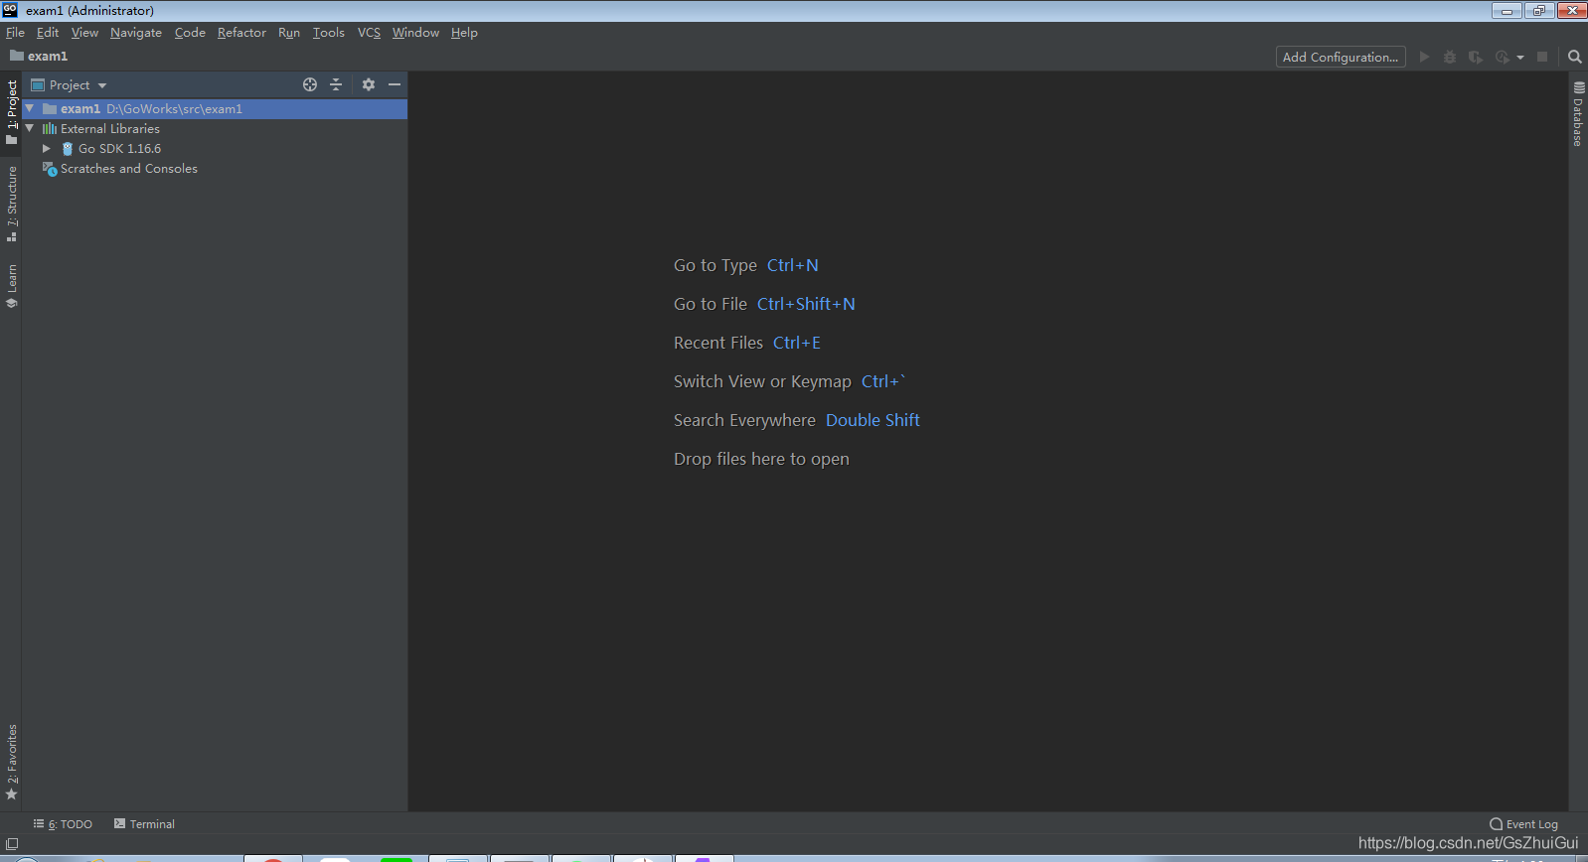Click the Go SDK gopher icon
This screenshot has width=1588, height=862.
click(68, 149)
